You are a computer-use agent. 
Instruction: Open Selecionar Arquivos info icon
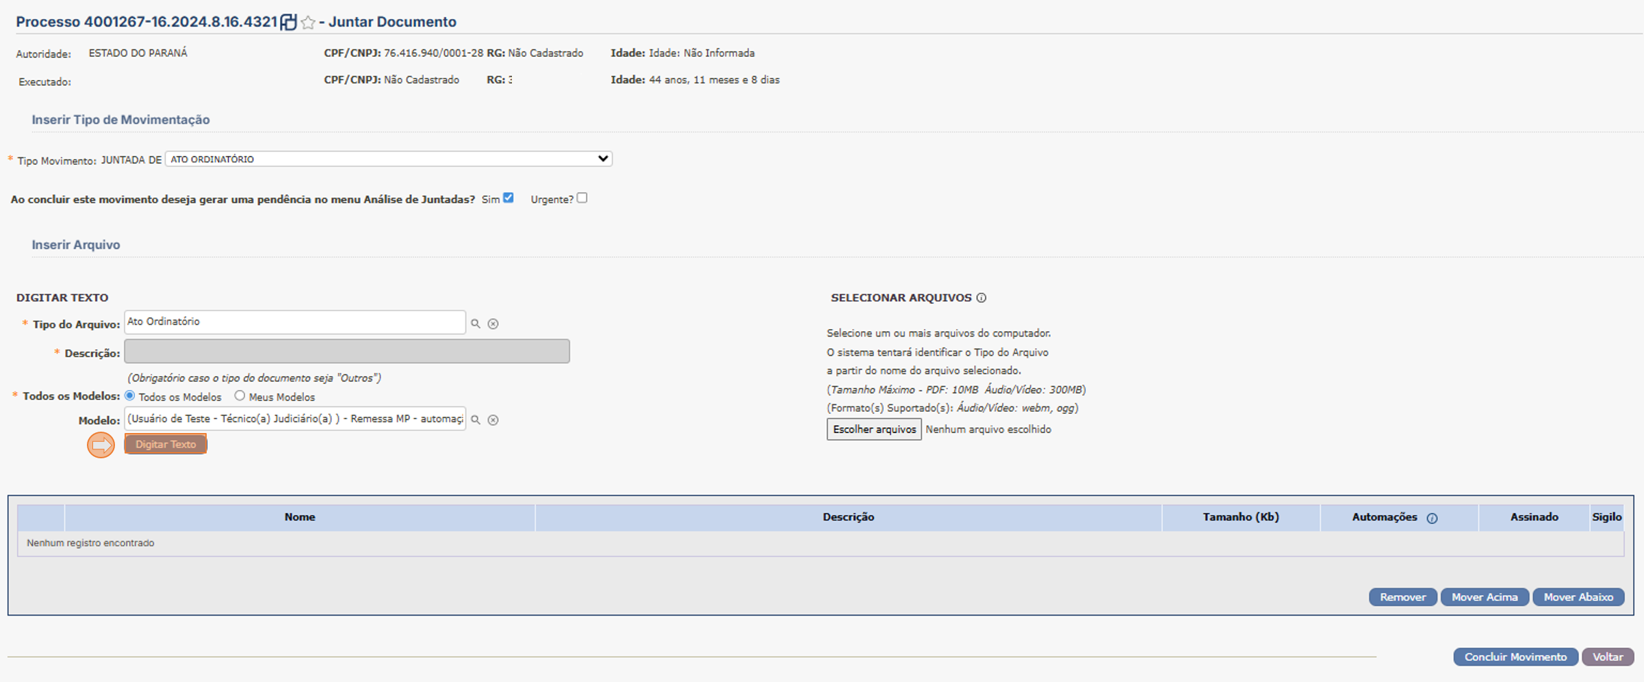click(x=981, y=298)
